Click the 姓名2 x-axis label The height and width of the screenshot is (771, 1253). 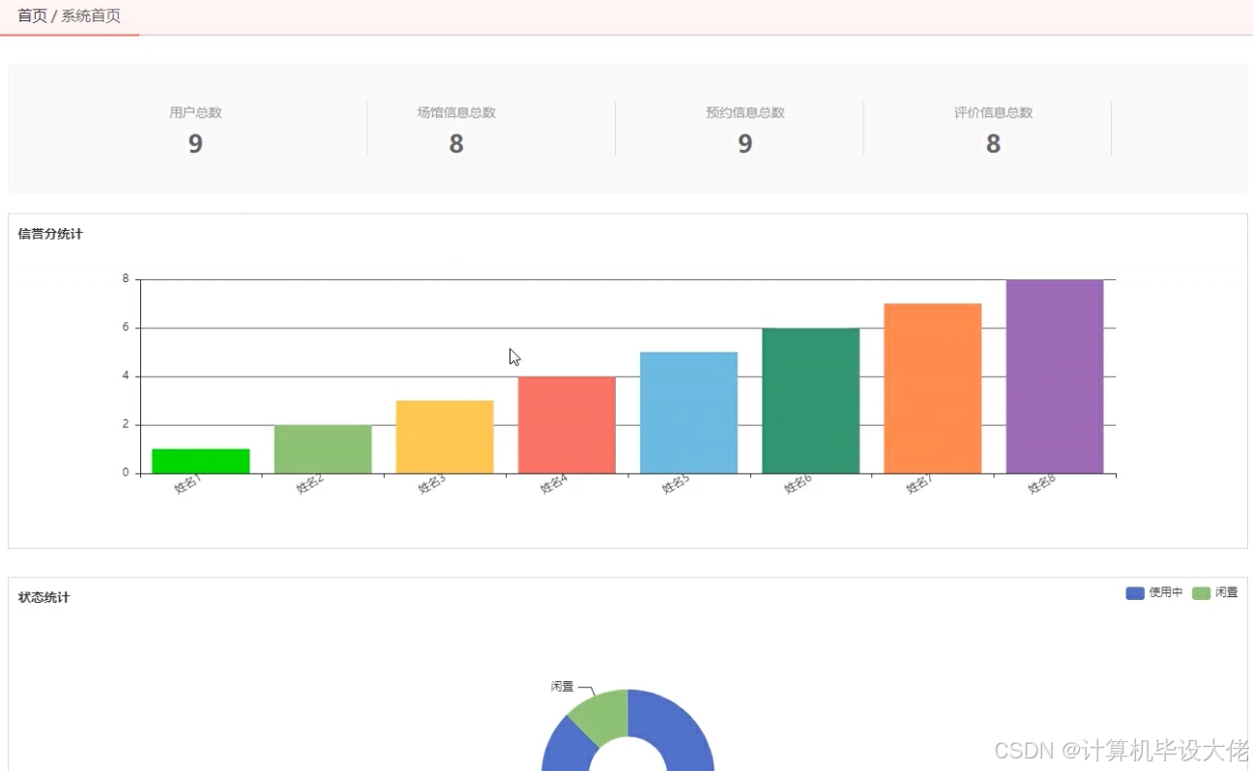(310, 484)
